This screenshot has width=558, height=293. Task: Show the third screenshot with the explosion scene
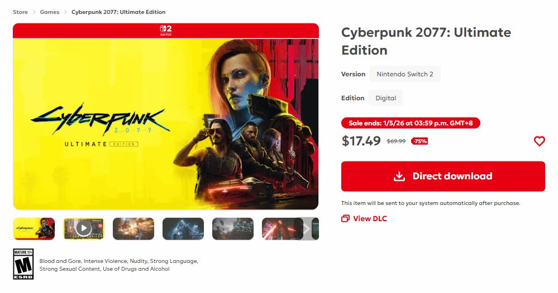click(133, 228)
